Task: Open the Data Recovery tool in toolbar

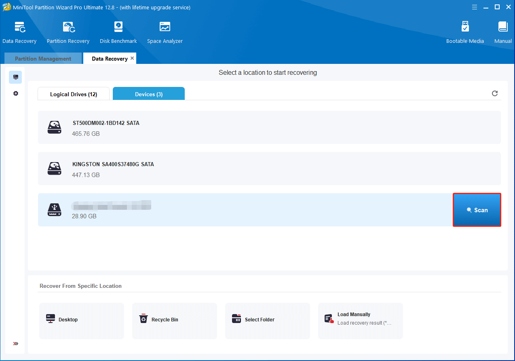Action: point(19,32)
